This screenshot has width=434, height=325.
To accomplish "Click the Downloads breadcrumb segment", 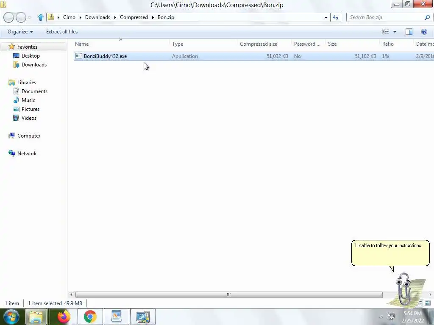I will [97, 17].
